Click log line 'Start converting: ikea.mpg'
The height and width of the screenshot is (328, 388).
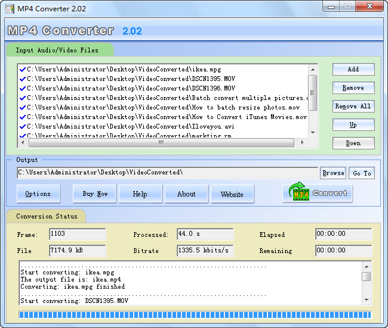(x=67, y=273)
